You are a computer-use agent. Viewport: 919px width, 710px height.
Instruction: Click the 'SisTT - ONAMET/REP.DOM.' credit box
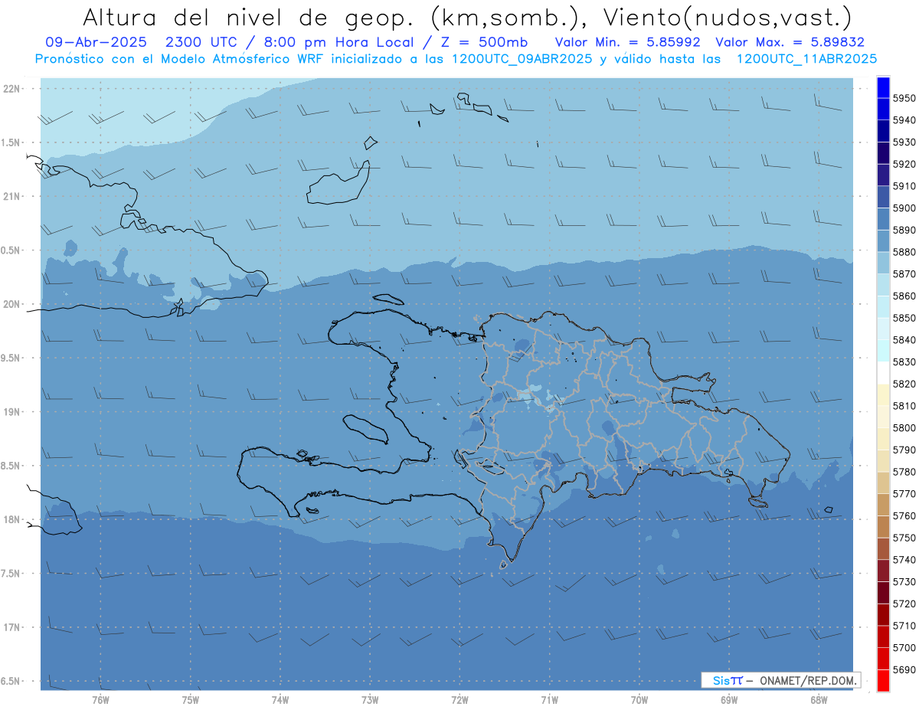[781, 680]
